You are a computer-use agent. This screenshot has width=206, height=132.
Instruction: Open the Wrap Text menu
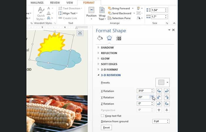tap(102, 13)
